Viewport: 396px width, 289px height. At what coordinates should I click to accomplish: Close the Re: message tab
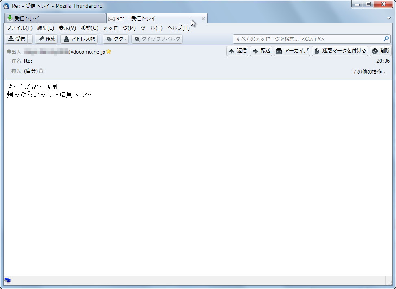[x=203, y=19]
